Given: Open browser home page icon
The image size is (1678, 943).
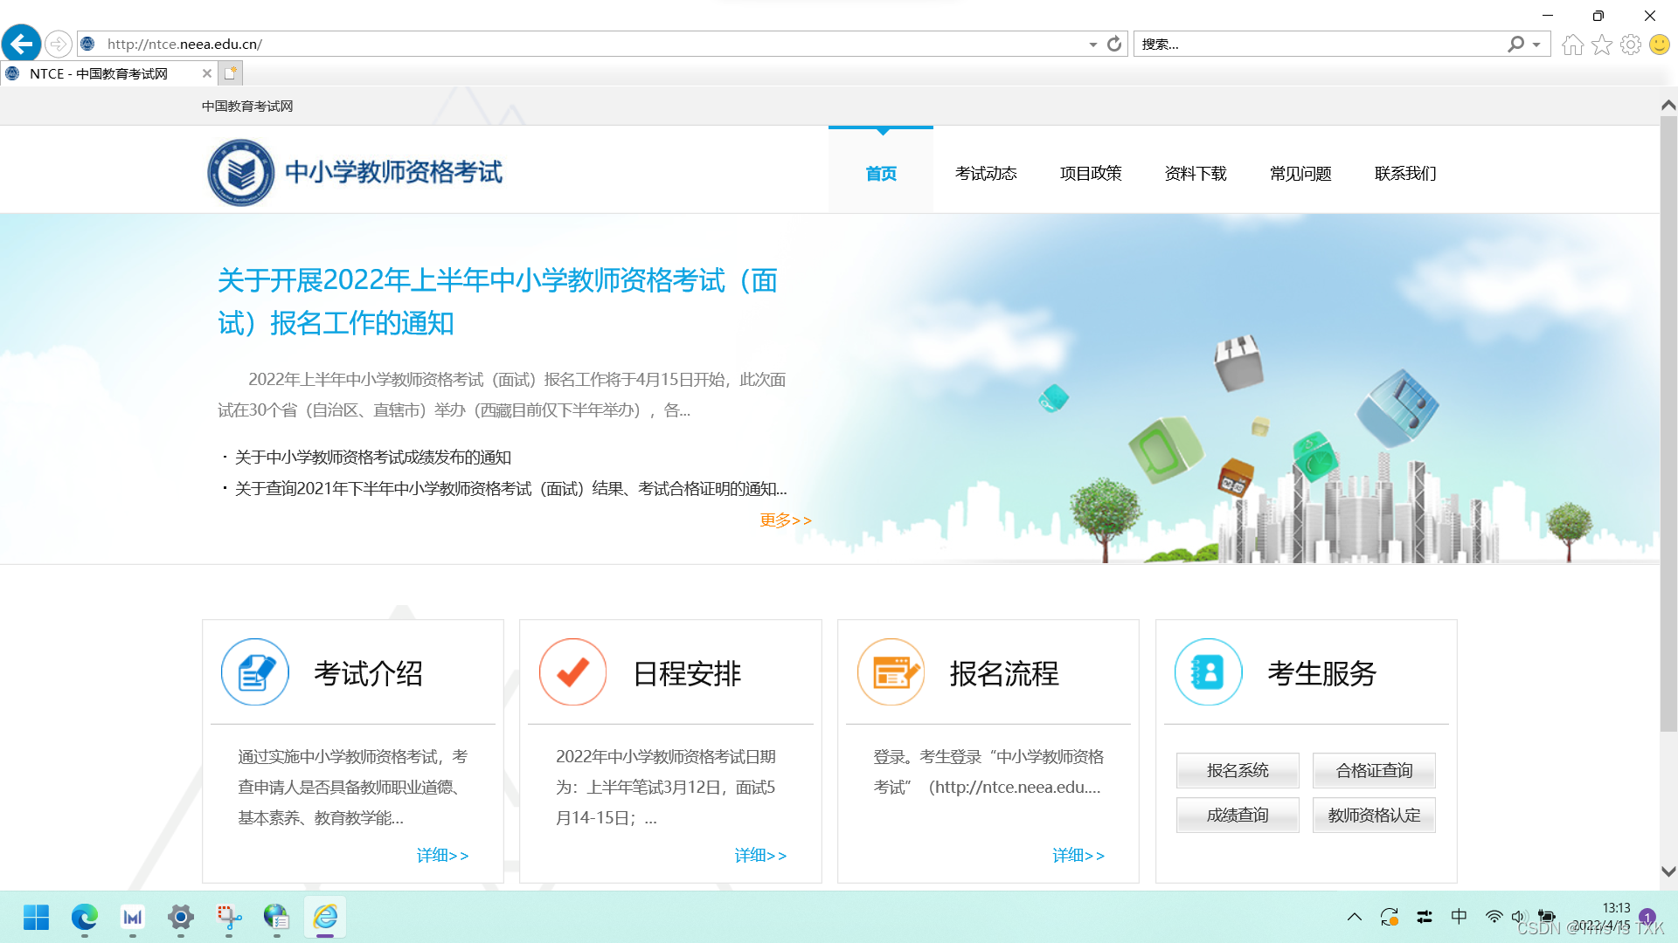Looking at the screenshot, I should (x=1572, y=45).
